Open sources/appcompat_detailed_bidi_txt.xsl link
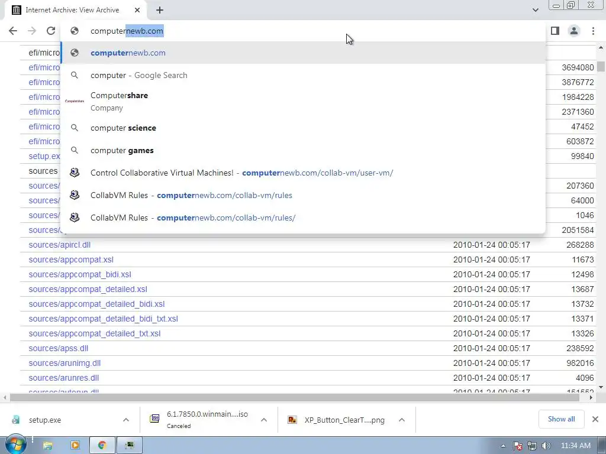 pyautogui.click(x=103, y=319)
